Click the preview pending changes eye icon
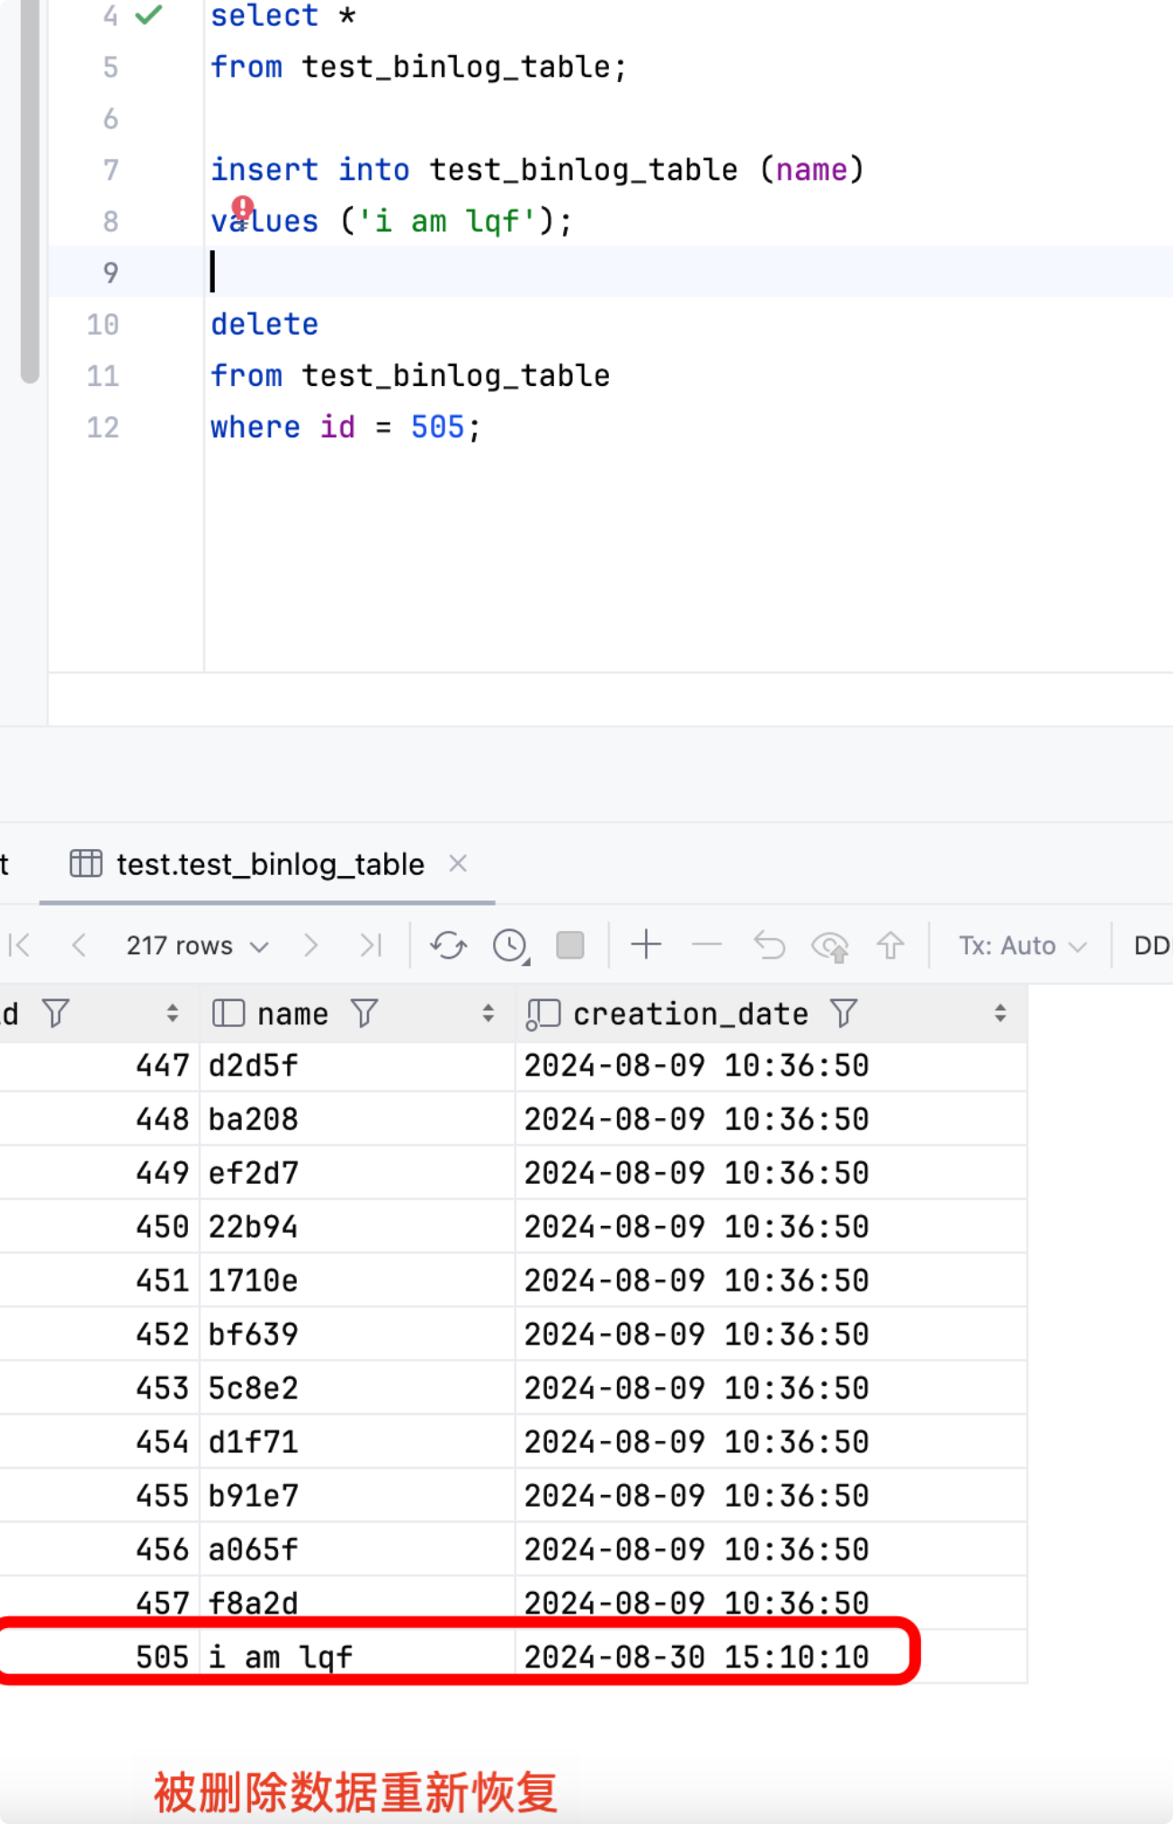 [x=829, y=946]
